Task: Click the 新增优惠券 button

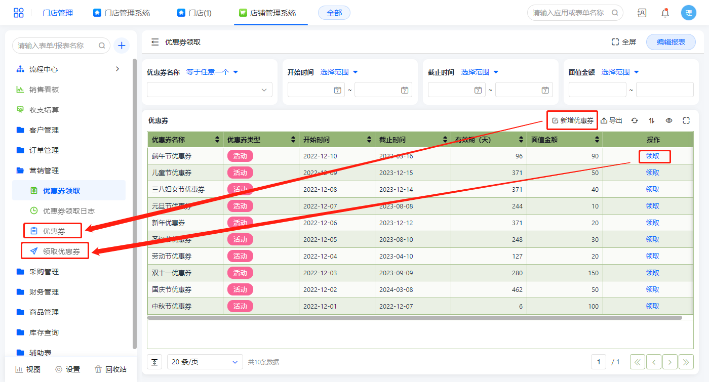Action: point(573,120)
